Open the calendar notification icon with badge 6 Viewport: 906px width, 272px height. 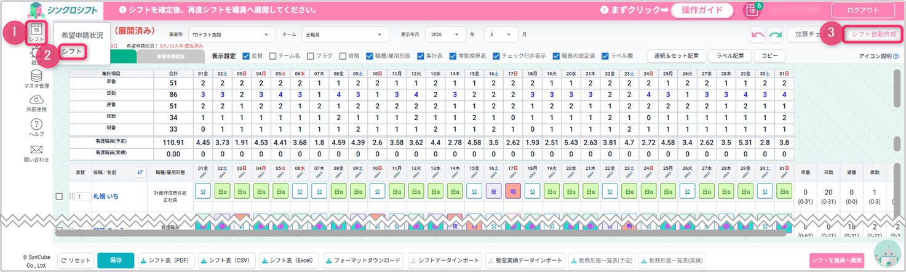752,10
